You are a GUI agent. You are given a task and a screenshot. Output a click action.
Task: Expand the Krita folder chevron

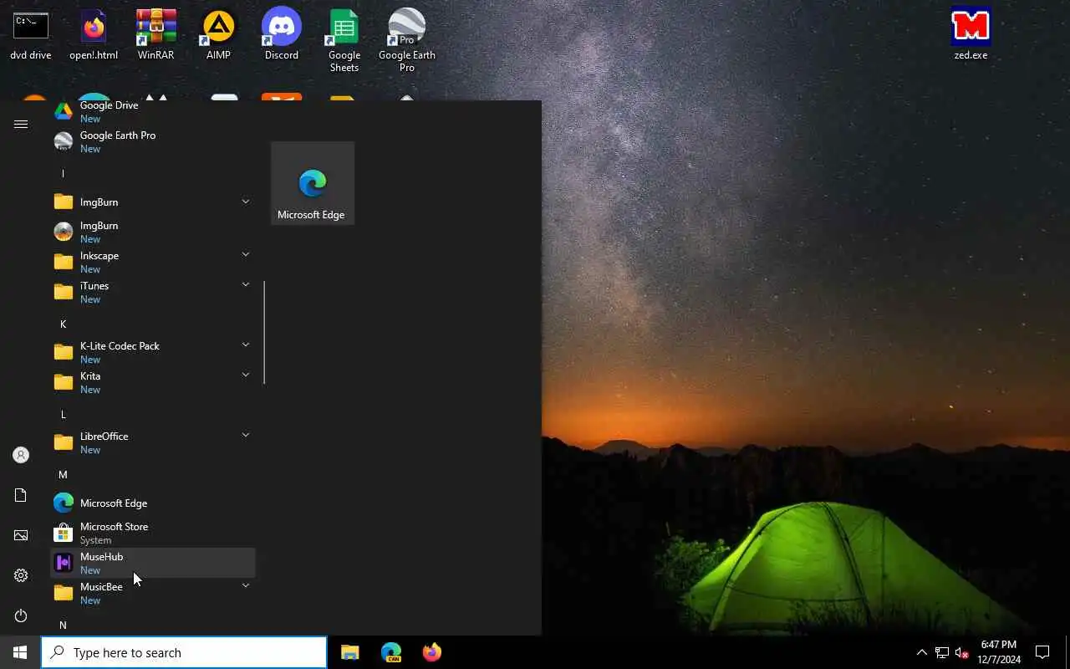coord(246,375)
